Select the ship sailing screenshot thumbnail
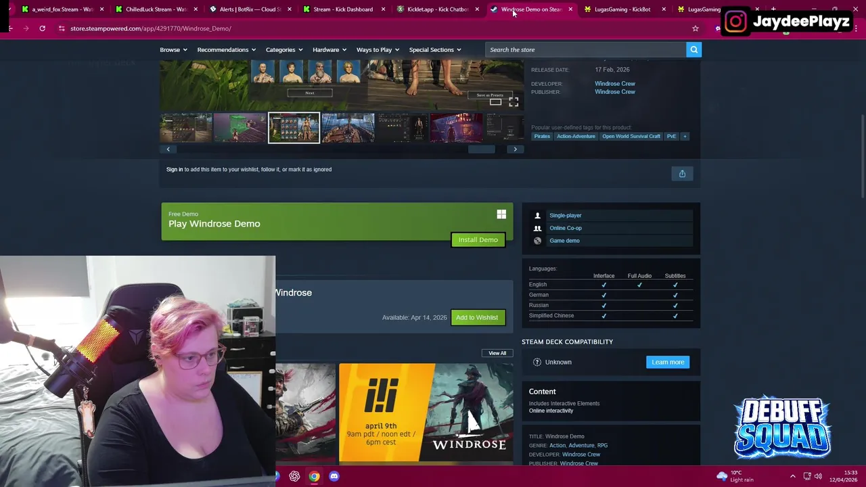866x487 pixels. pyautogui.click(x=348, y=128)
